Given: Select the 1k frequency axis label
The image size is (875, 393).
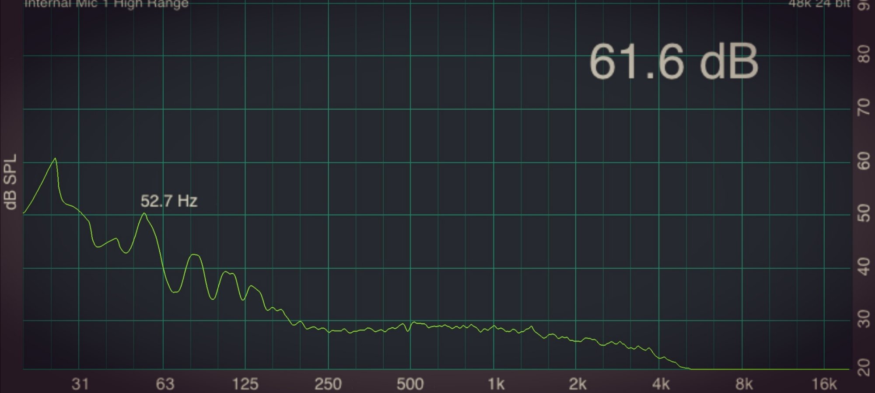Looking at the screenshot, I should 496,384.
